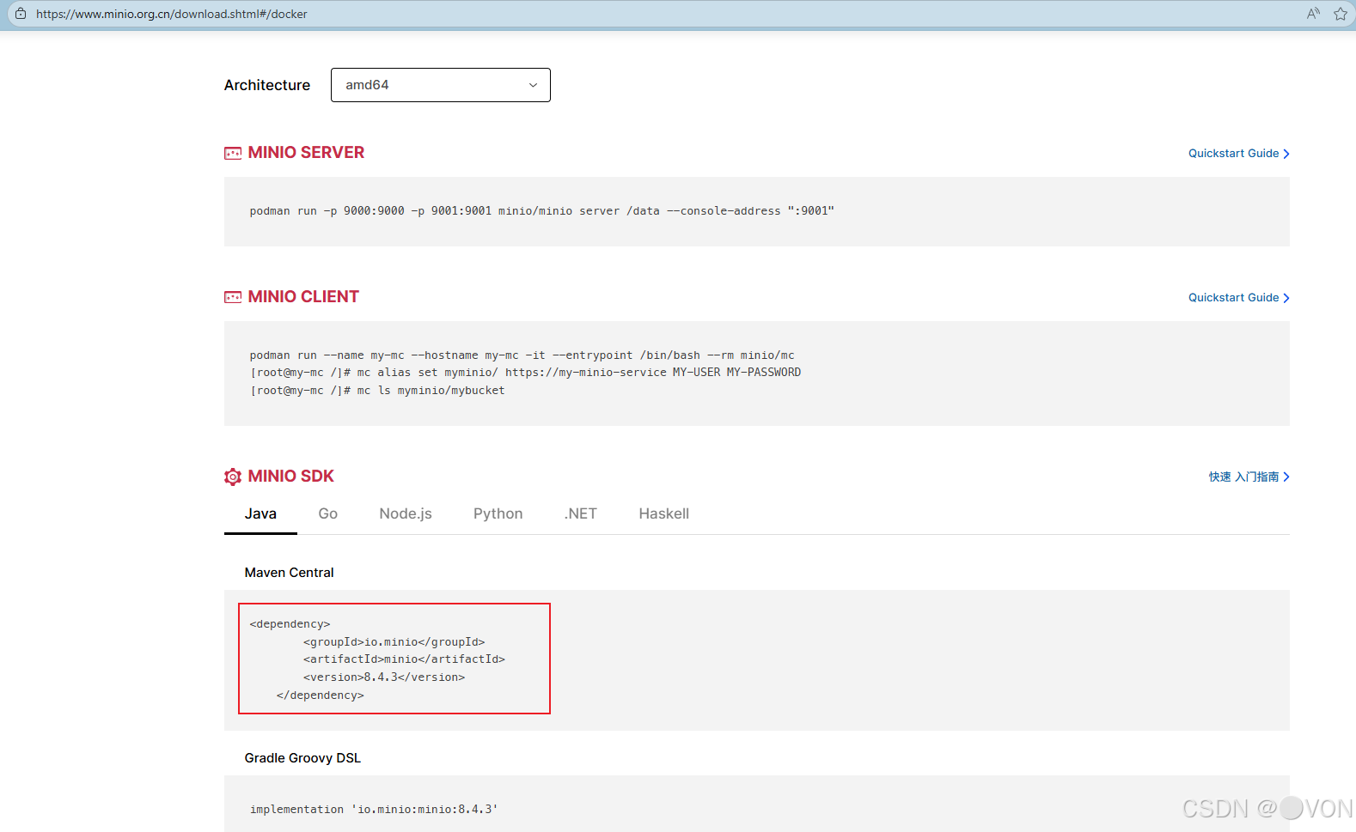1356x832 pixels.
Task: Click the closing </dependency> tag line
Action: click(320, 695)
